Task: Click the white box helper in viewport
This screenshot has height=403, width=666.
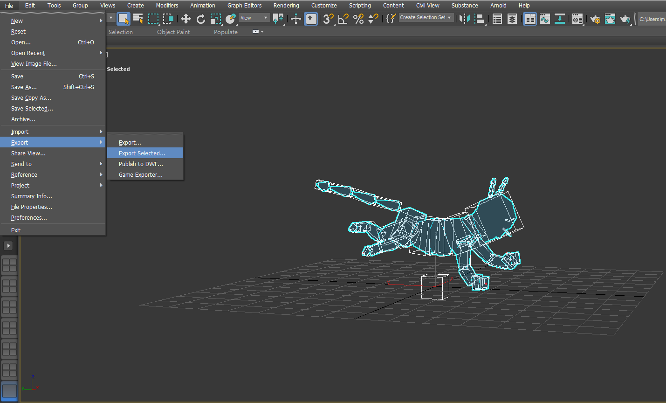Action: pos(435,286)
